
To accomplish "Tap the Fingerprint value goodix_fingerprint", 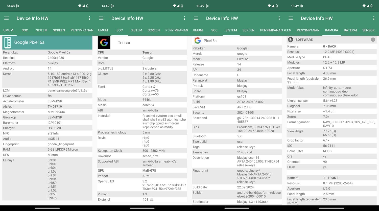I will point(61,144).
